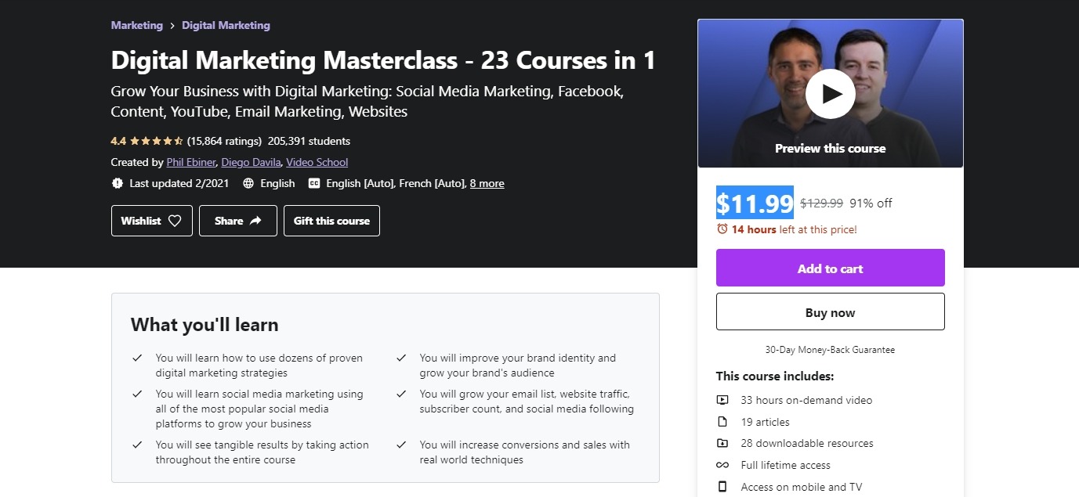This screenshot has width=1079, height=497.
Task: Click the globe language icon
Action: coord(248,183)
